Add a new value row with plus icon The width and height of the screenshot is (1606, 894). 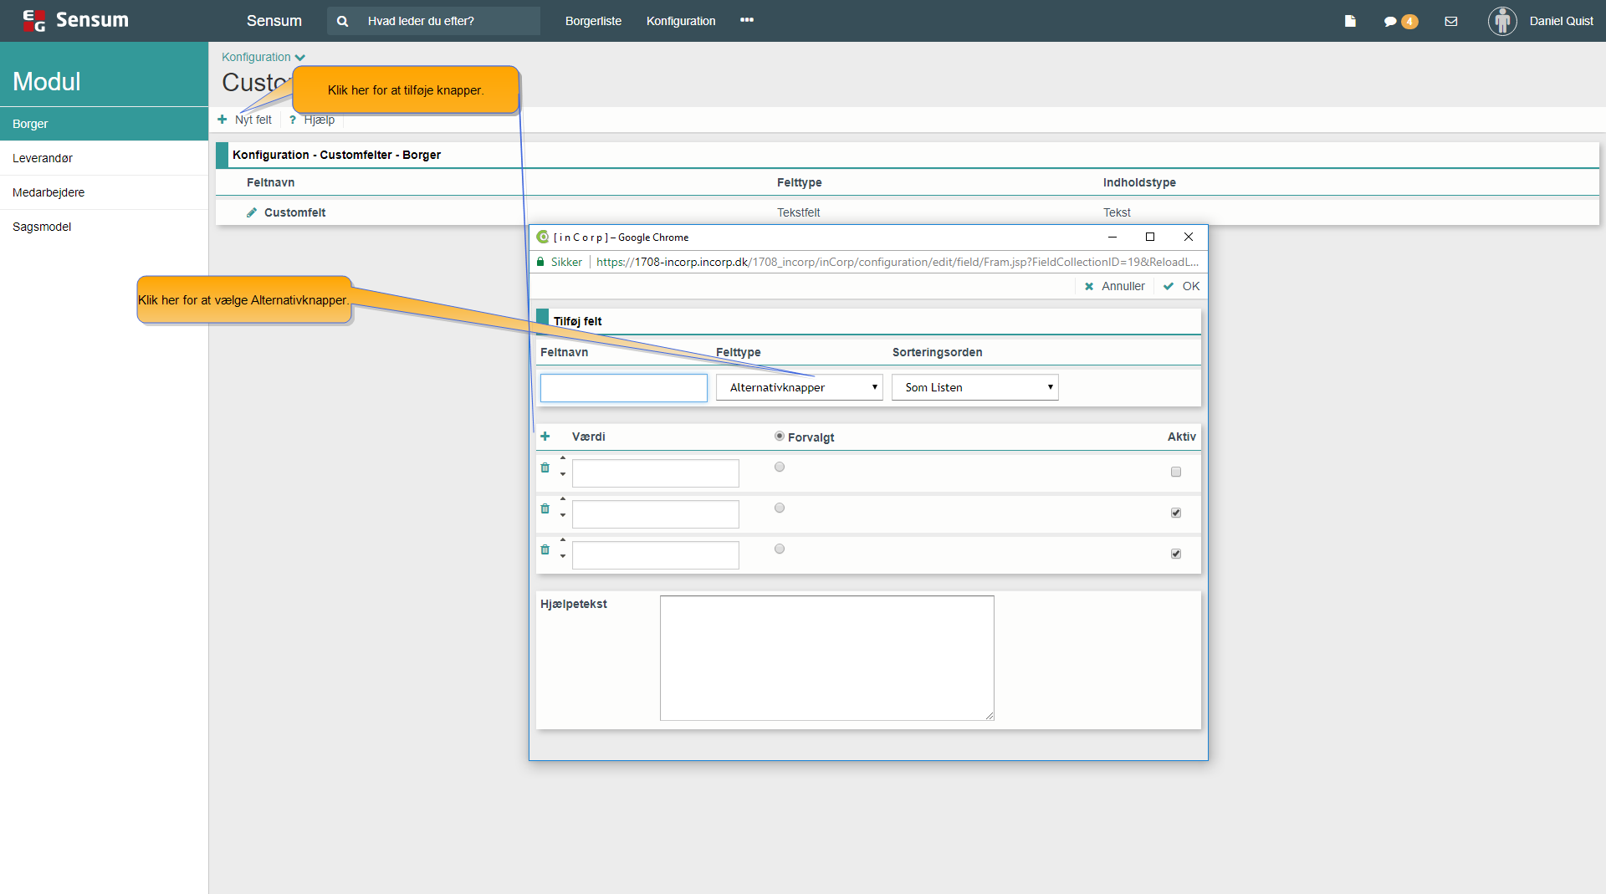pos(545,437)
